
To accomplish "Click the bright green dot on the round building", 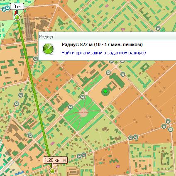I will click(x=105, y=91).
